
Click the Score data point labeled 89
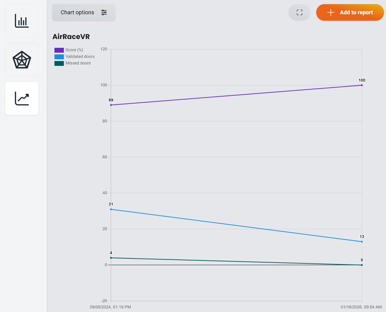[x=111, y=105]
